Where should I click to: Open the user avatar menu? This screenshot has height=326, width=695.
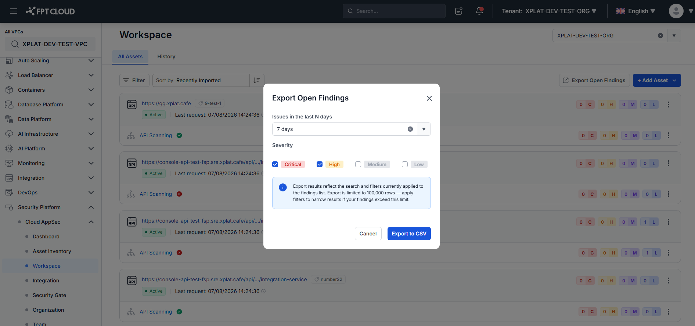676,11
